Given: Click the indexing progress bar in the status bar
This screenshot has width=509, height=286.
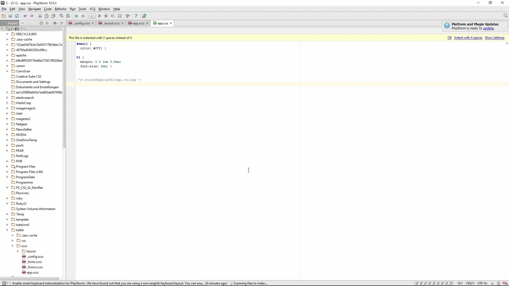Looking at the screenshot, I should pos(434,283).
